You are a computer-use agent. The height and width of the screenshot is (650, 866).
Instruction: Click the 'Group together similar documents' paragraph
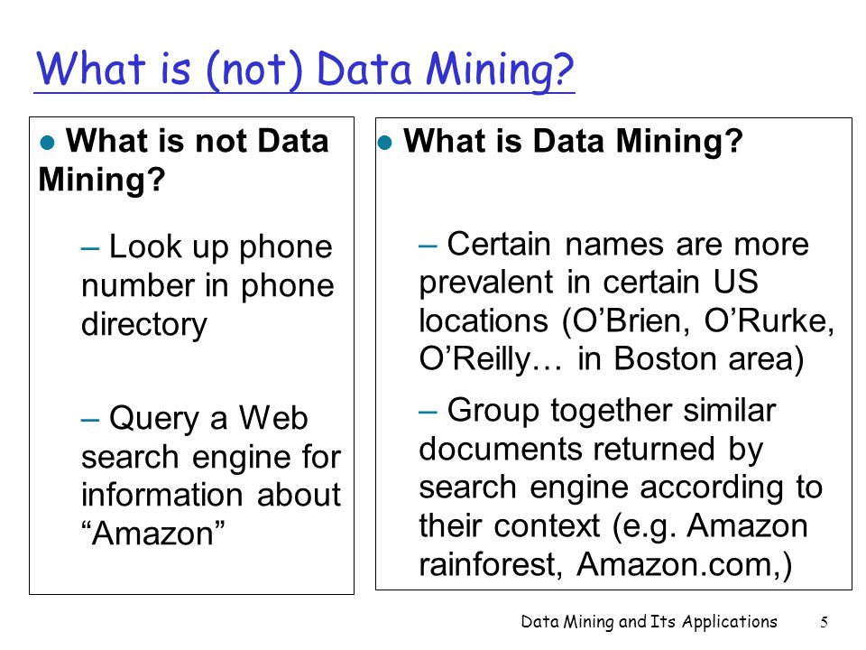[621, 487]
